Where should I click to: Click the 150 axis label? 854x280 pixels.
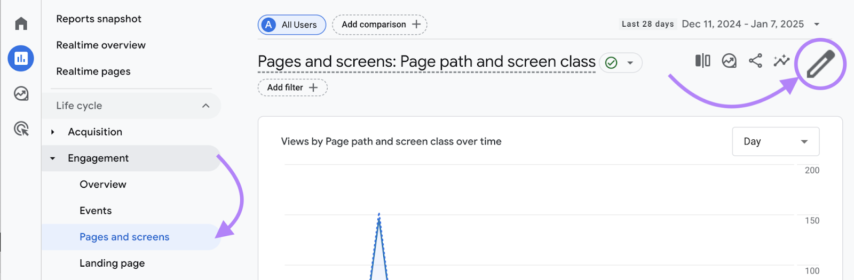[812, 220]
